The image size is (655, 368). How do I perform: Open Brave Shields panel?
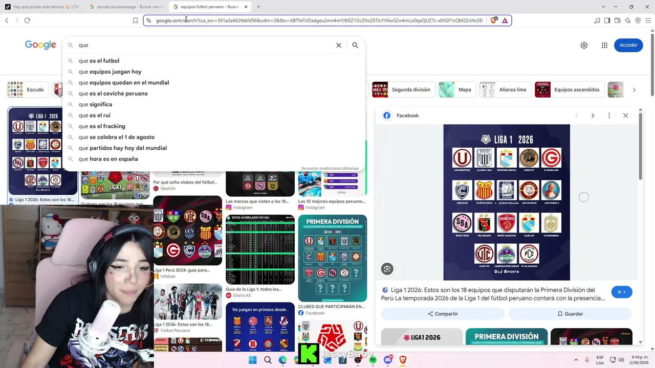point(493,20)
